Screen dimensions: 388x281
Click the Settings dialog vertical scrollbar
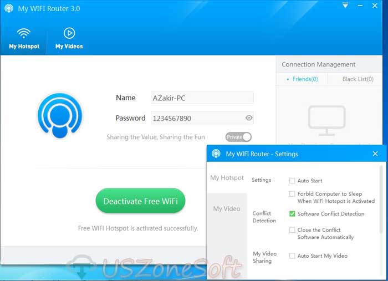point(381,200)
